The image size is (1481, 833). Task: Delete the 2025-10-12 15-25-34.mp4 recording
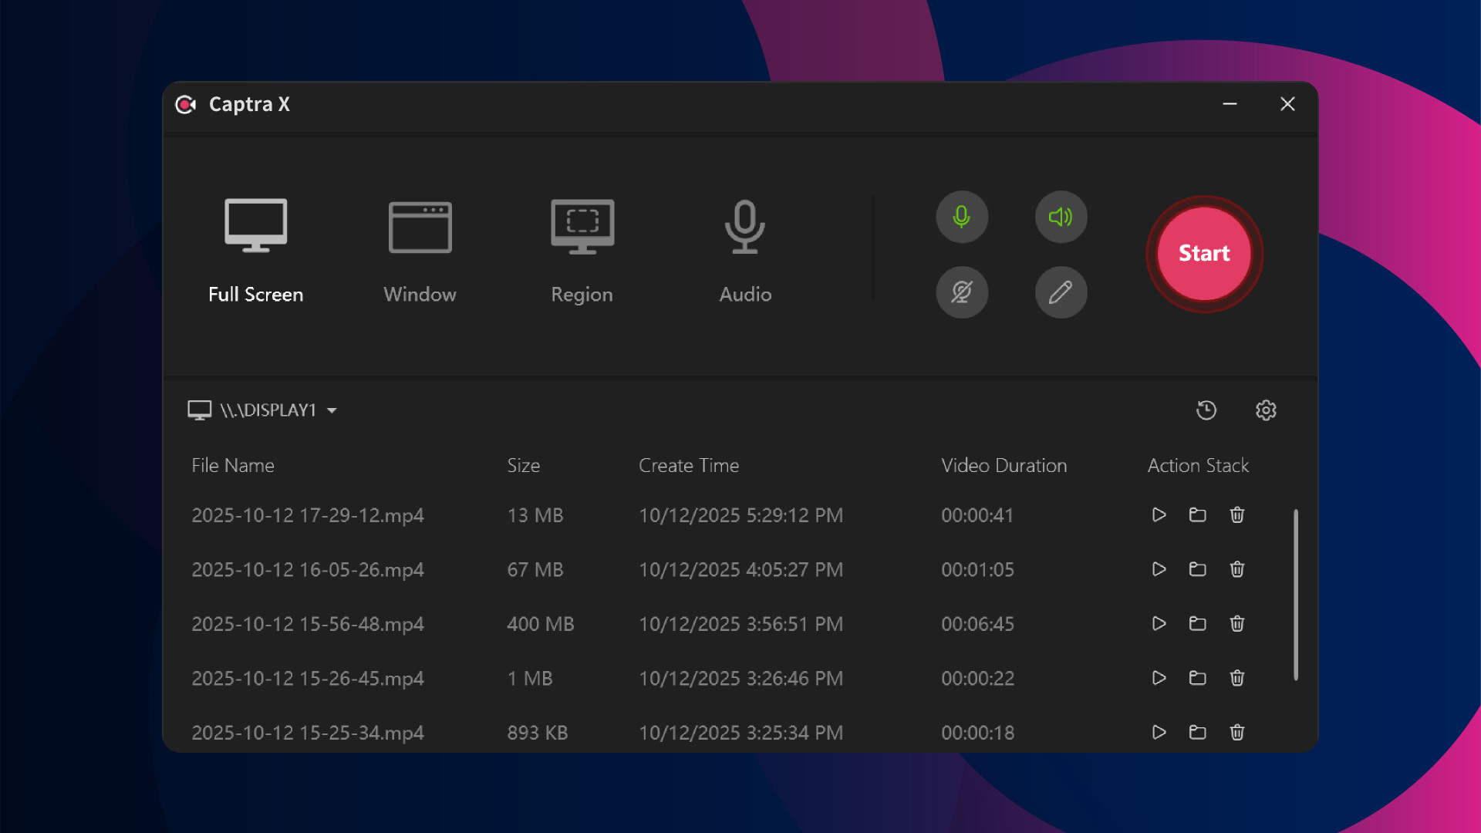[x=1236, y=733]
